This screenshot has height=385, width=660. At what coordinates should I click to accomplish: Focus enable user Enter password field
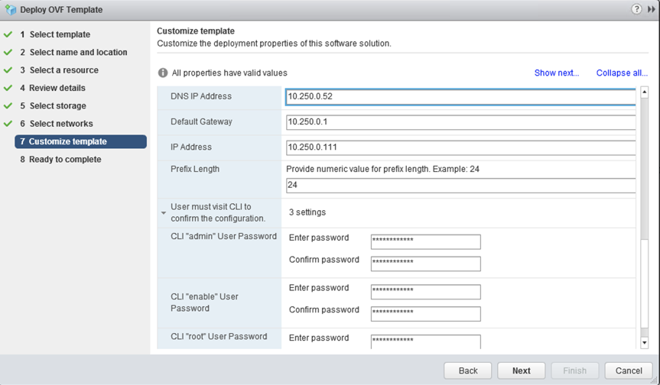point(425,292)
